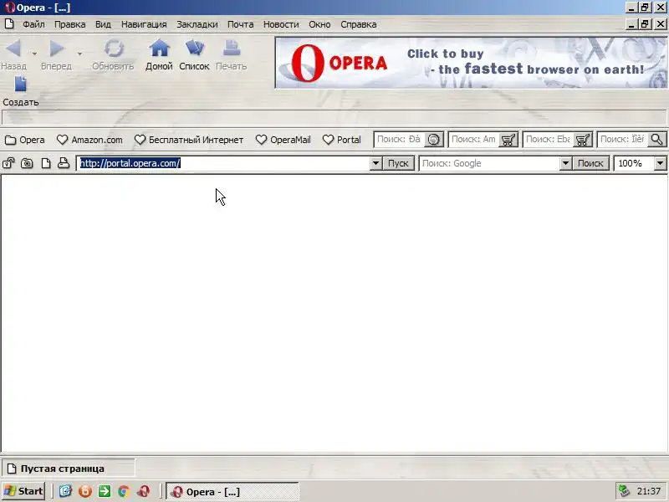This screenshot has height=502, width=669.
Task: Expand the Google search engine dropdown
Action: click(x=565, y=163)
